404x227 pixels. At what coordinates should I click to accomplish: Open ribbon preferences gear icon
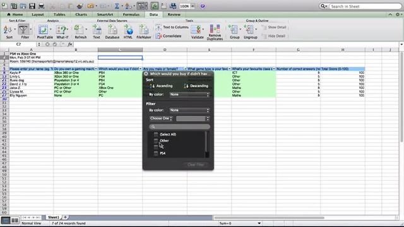(398, 15)
